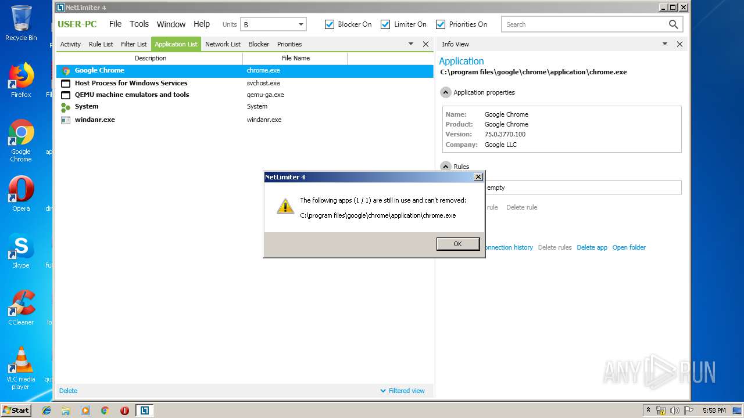Open the list pane dropdown arrow
This screenshot has width=744, height=418.
coord(411,44)
